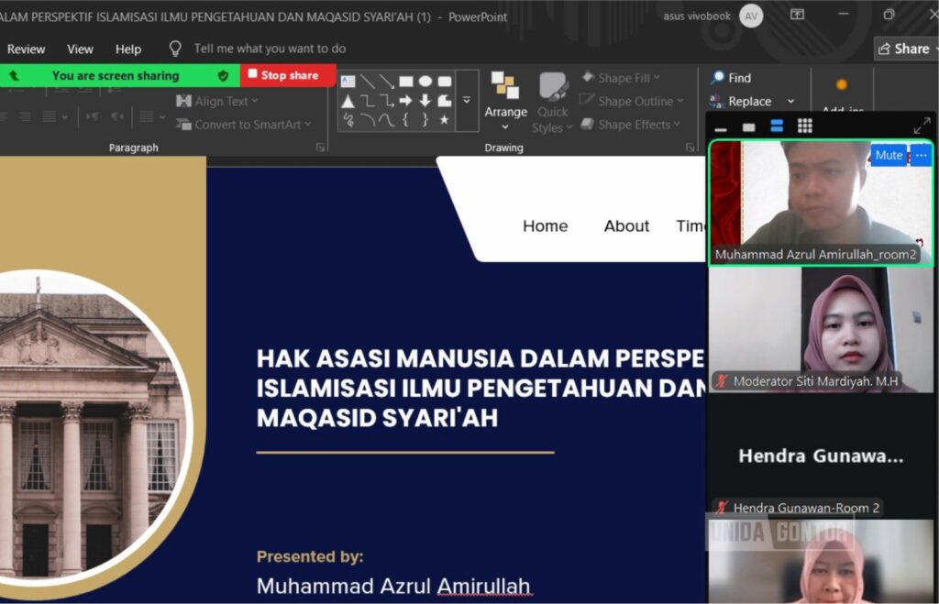Stop the Zoom screen share

point(287,75)
